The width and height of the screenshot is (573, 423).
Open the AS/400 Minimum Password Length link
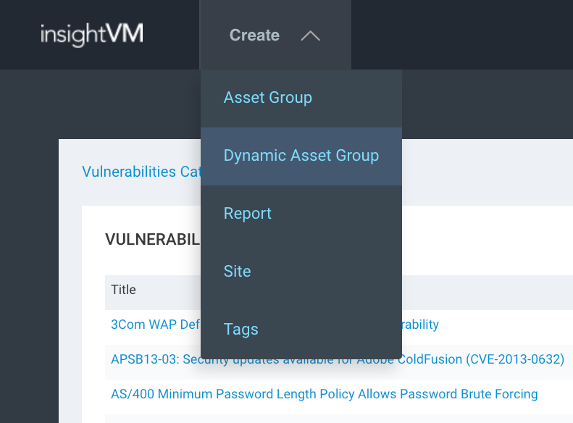[x=324, y=394]
